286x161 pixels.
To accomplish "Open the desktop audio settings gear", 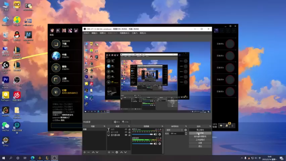I will 159,144.
